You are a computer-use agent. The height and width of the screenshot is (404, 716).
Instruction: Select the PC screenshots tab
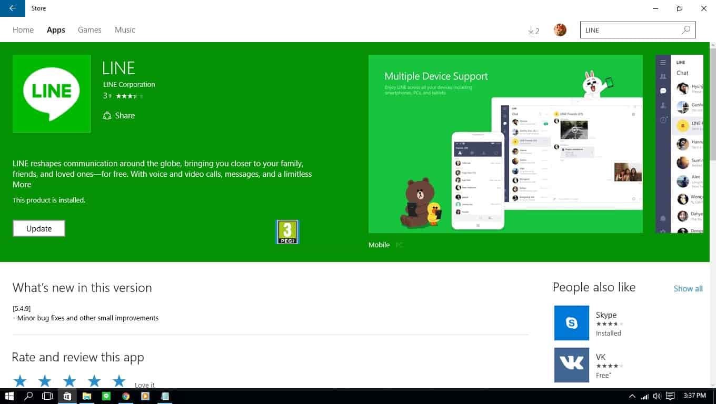(400, 245)
